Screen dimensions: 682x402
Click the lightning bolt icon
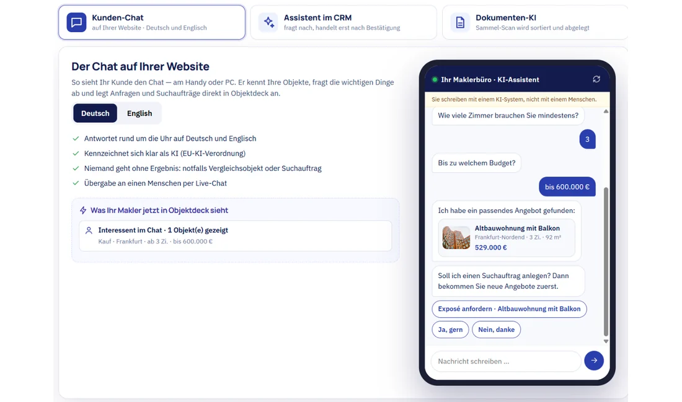coord(83,211)
